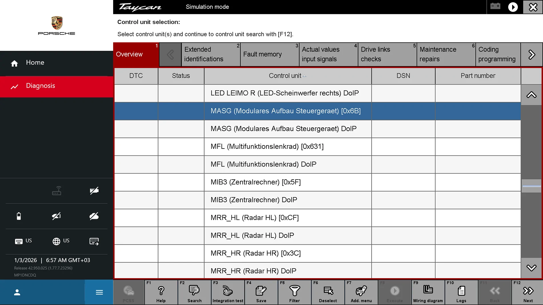This screenshot has width=543, height=305.
Task: Click the play circle icon in header
Action: [513, 7]
